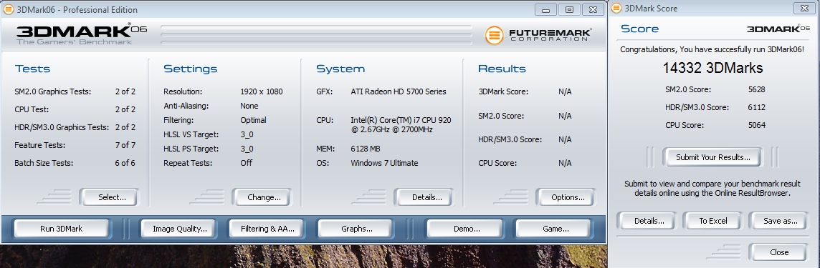
Task: Click CPU value Intel Core i7 920
Action: [x=401, y=124]
